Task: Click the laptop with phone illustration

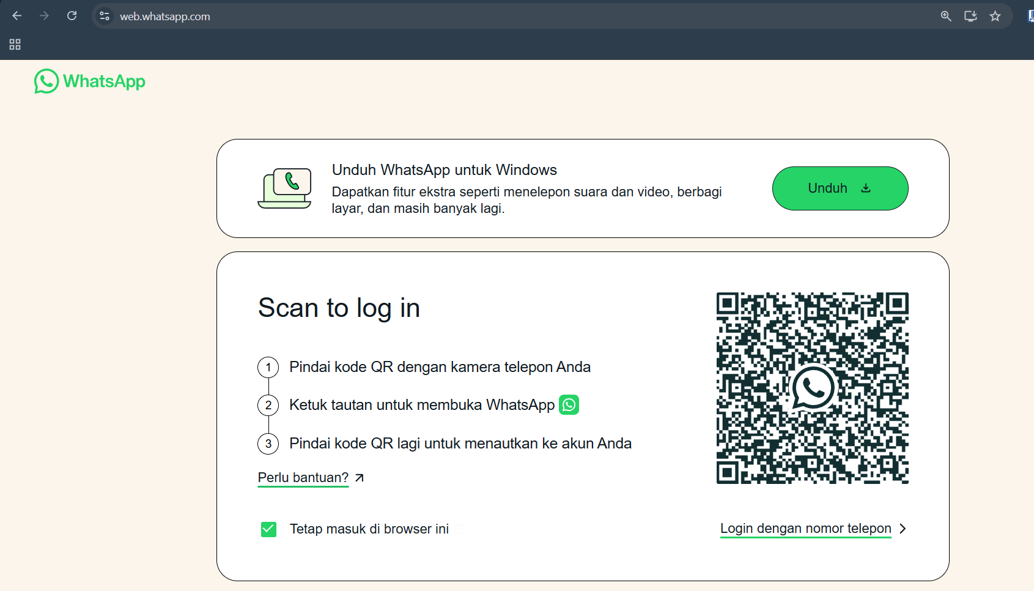Action: [285, 188]
